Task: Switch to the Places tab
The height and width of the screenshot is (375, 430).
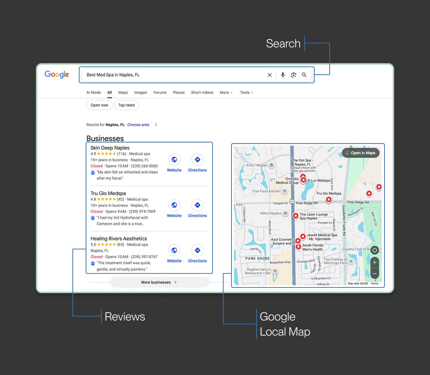Action: coord(179,93)
